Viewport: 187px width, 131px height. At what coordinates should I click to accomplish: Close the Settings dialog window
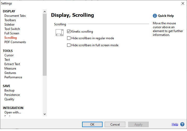[x=183, y=3]
